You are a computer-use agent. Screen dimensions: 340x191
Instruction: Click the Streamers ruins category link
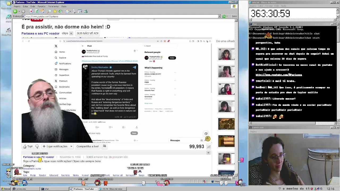click(32, 169)
